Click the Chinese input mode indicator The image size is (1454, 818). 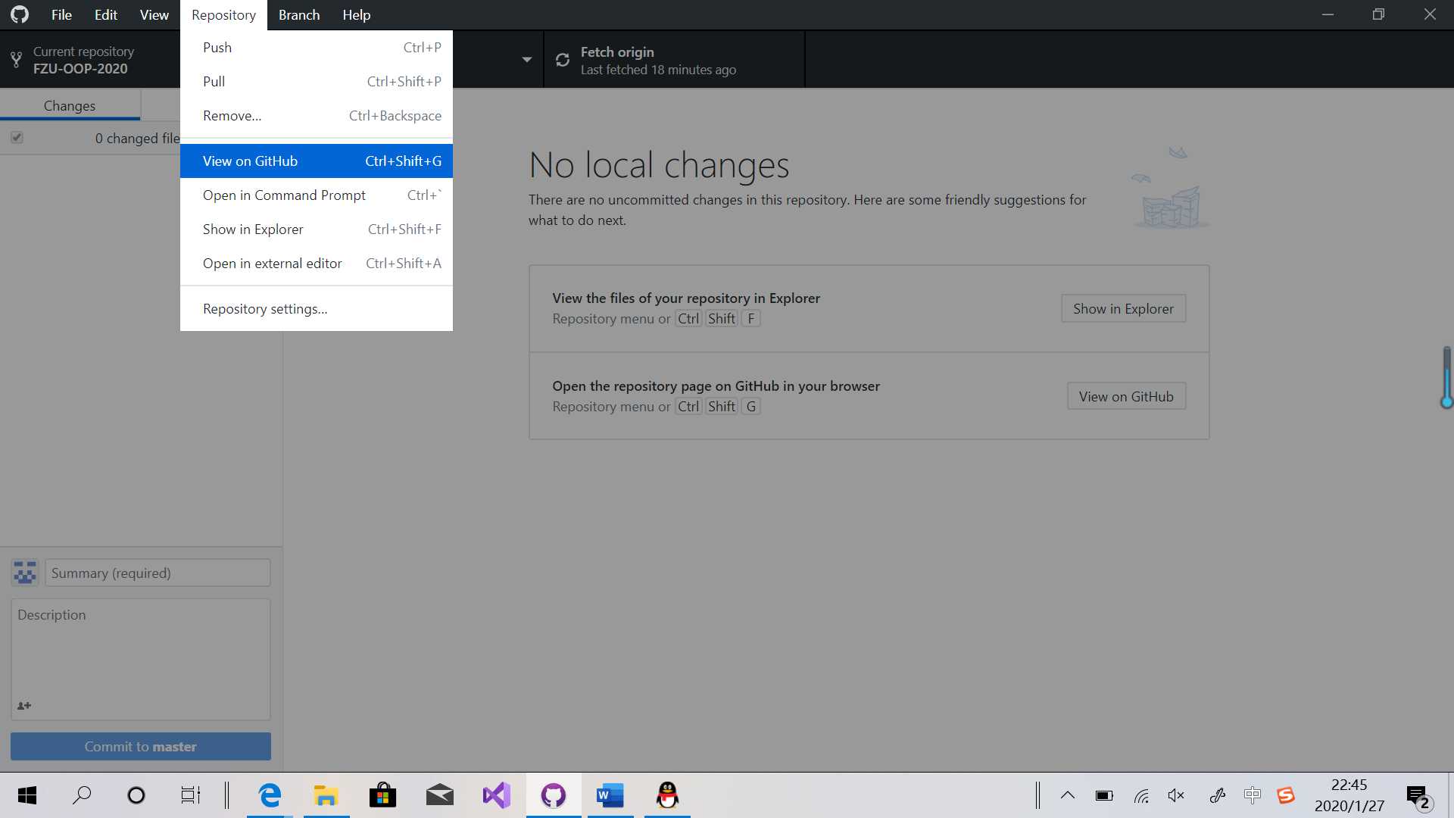click(1253, 795)
